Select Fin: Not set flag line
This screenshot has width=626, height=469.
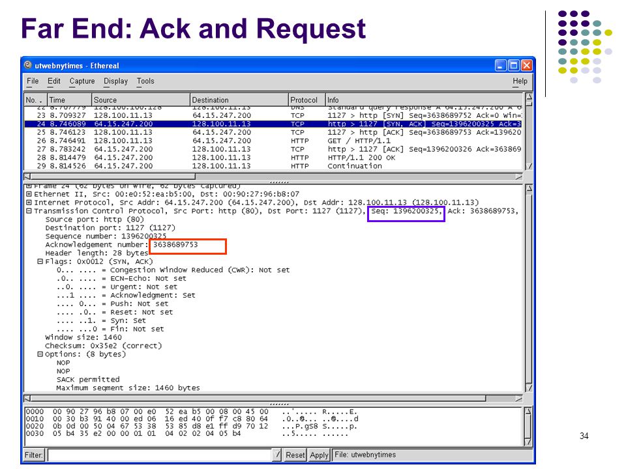point(110,329)
